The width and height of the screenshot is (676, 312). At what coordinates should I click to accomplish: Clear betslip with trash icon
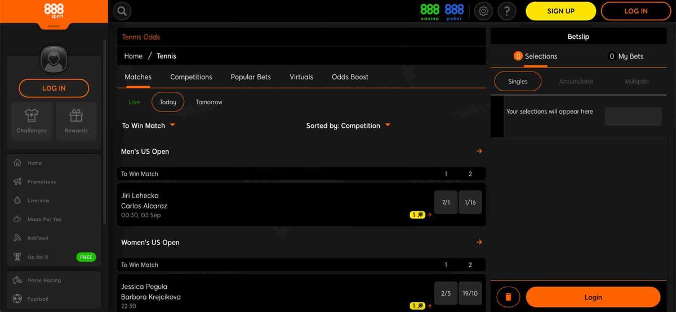pos(508,297)
